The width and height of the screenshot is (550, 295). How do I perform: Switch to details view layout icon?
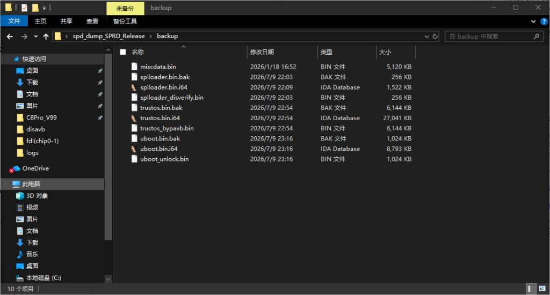pos(531,289)
